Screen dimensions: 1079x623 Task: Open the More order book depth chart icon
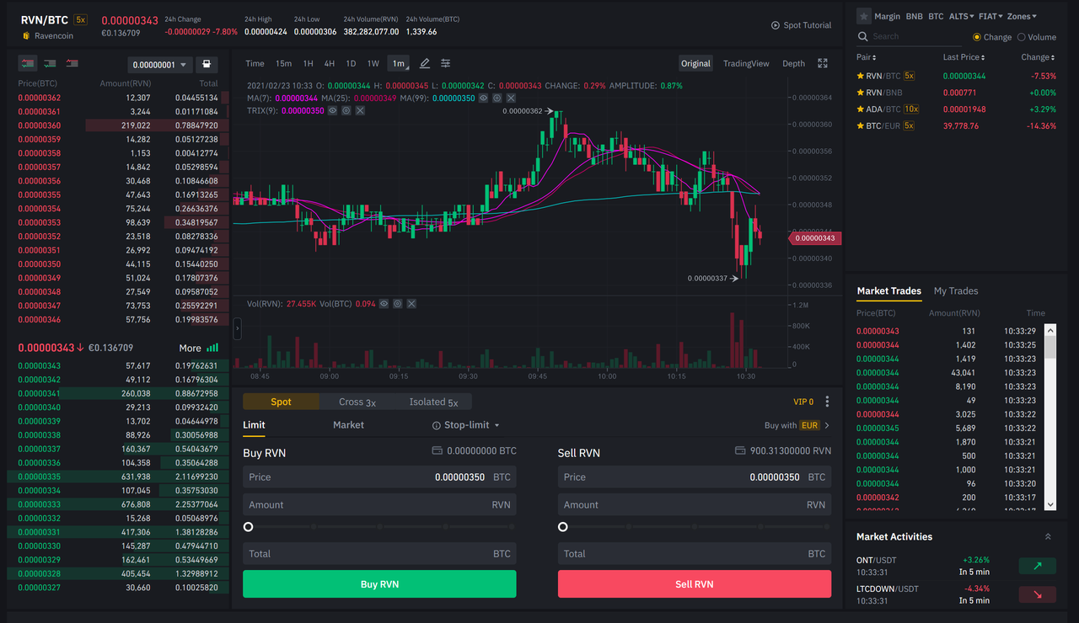click(x=212, y=348)
